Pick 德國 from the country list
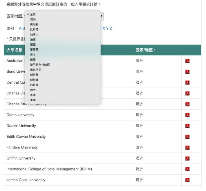The image size is (206, 191). coord(63,45)
